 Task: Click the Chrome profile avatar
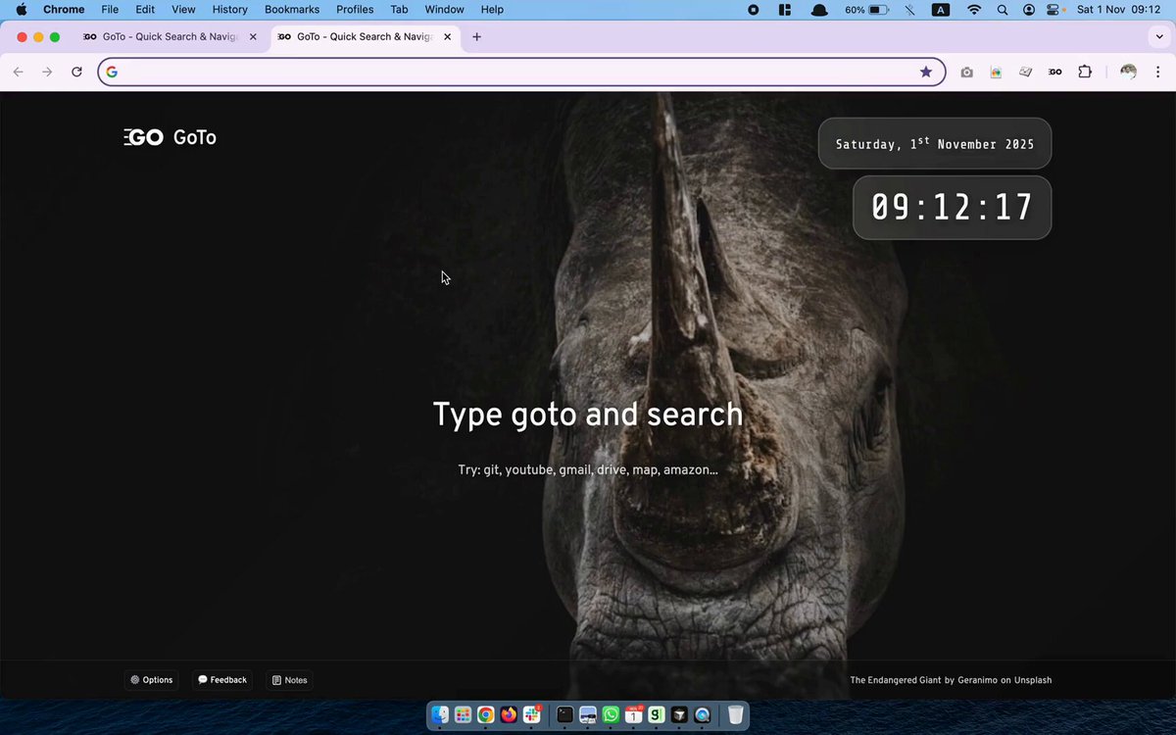coord(1128,72)
